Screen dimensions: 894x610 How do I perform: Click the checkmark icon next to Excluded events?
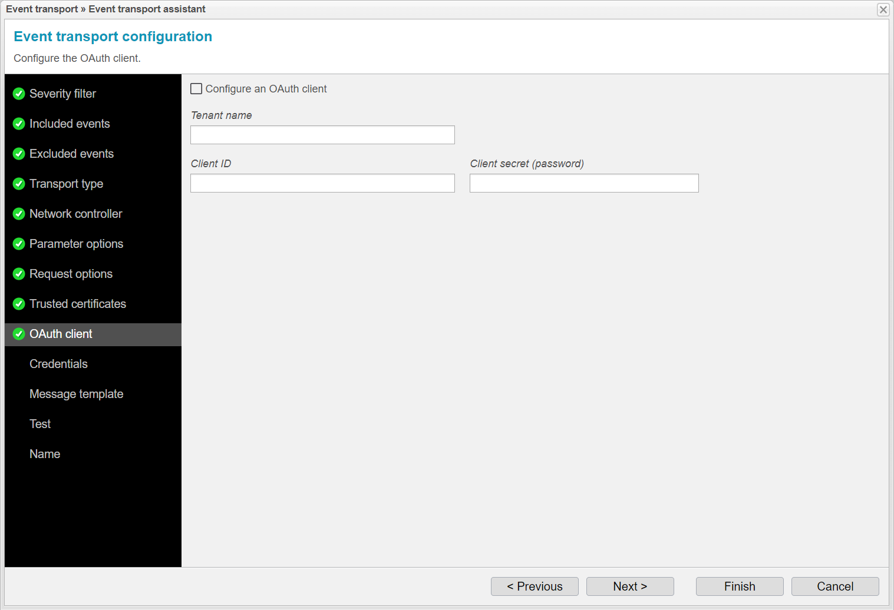pos(18,154)
